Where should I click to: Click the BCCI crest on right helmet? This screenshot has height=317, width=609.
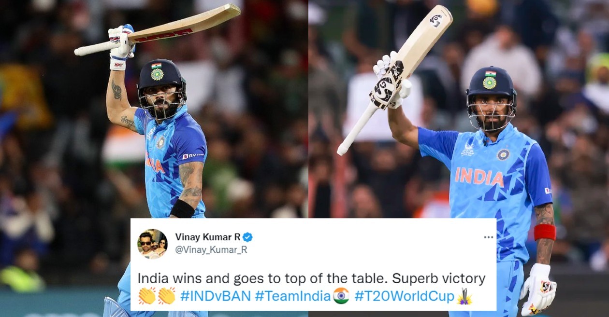(489, 82)
